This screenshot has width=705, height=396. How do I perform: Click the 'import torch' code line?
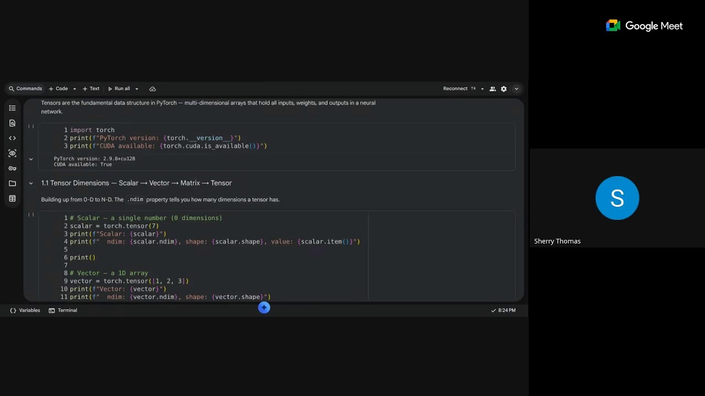(92, 130)
